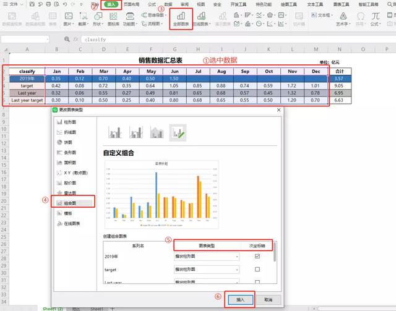This screenshot has width=396, height=311.
Task: Open the 图标库 icon library
Action: (x=113, y=19)
